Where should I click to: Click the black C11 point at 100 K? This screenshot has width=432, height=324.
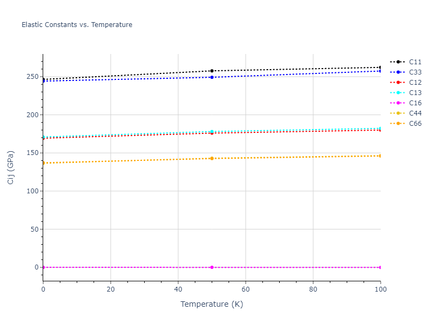[380, 67]
